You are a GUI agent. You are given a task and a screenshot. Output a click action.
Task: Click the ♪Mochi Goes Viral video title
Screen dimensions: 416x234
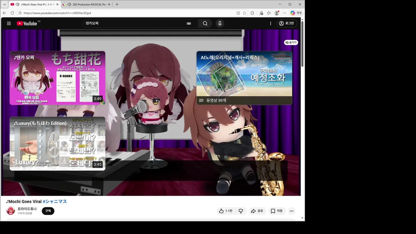(24, 201)
